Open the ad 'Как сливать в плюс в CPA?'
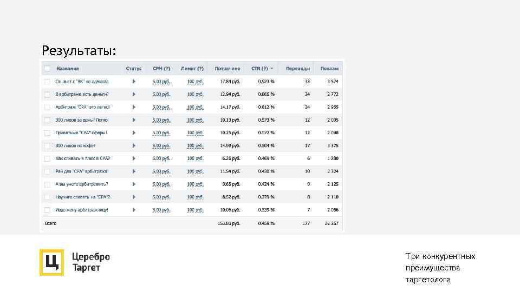Screen dimensions: 520x292 pos(82,158)
